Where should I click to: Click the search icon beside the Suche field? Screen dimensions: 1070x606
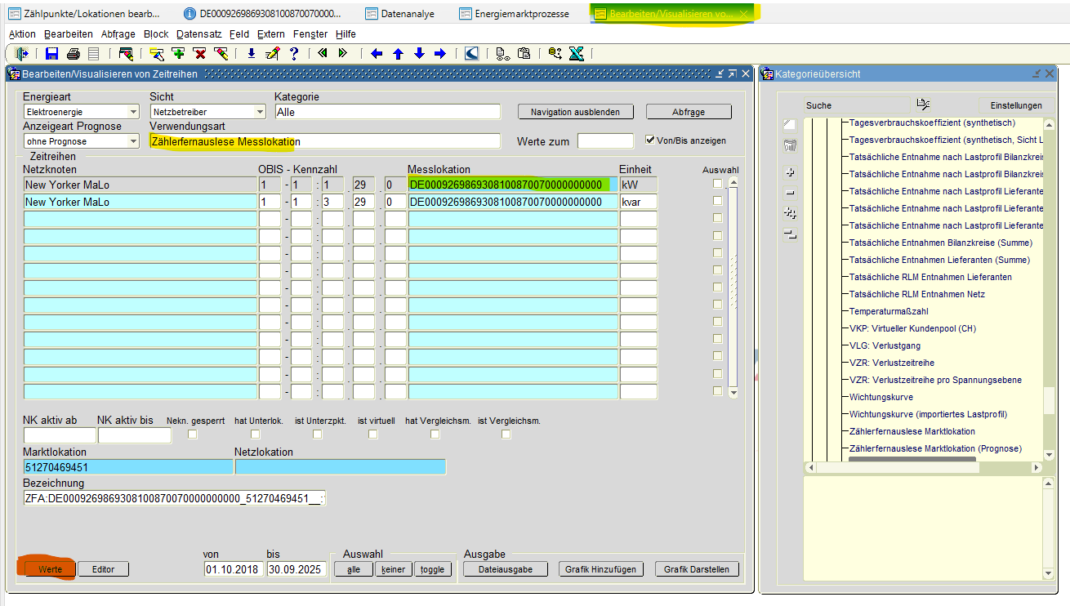[x=923, y=105]
